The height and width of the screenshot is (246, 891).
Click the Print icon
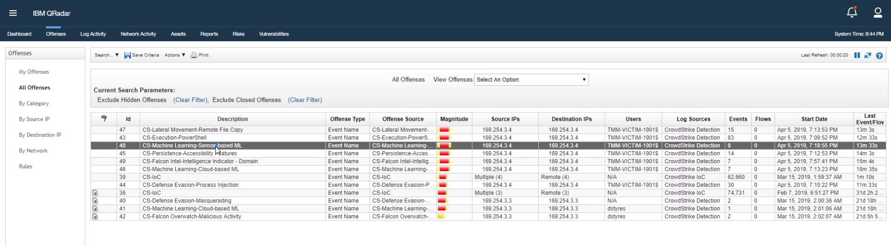194,55
